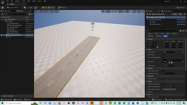Switch to the Place Actors tab
The width and height of the screenshot is (187, 105).
pyautogui.click(x=6, y=11)
